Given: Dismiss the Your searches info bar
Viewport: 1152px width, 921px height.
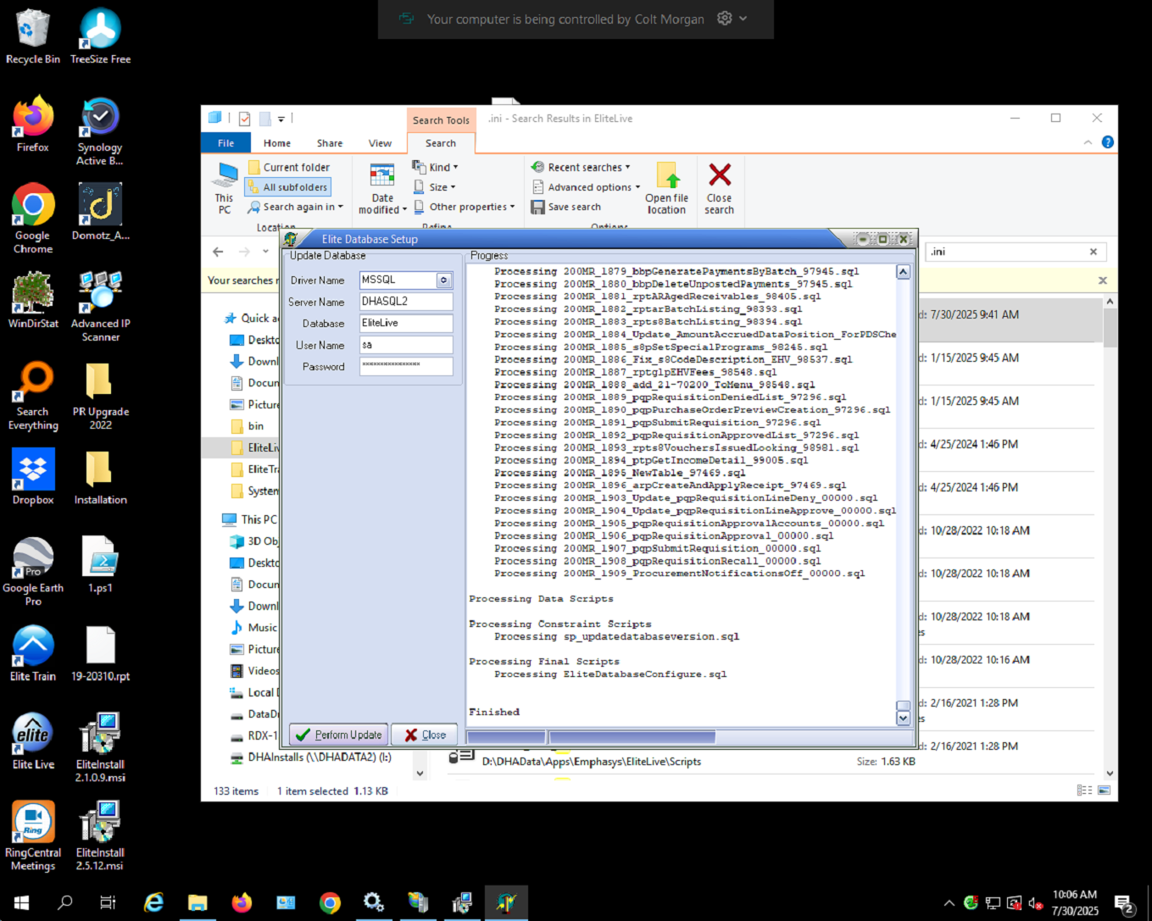Looking at the screenshot, I should coord(1103,280).
